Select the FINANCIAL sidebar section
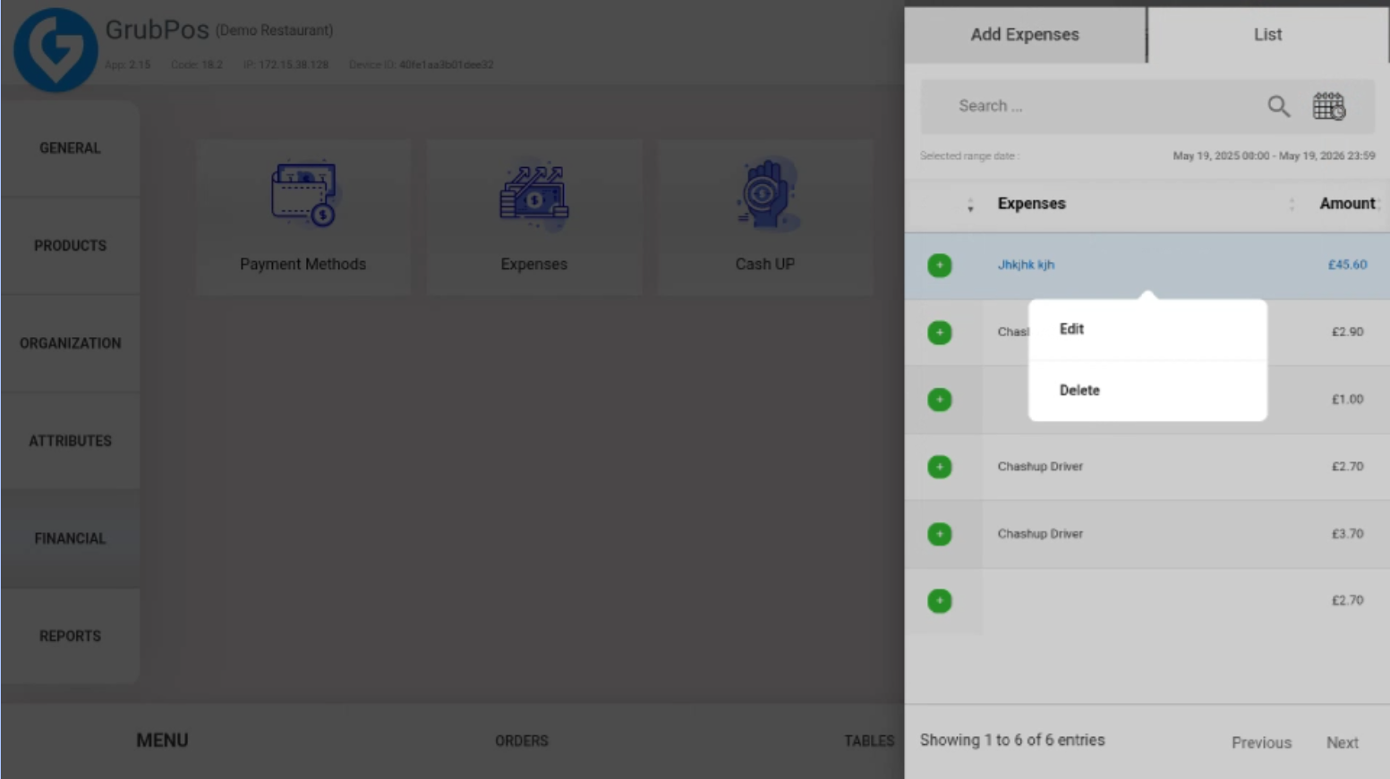Viewport: 1390px width, 779px height. [x=70, y=538]
